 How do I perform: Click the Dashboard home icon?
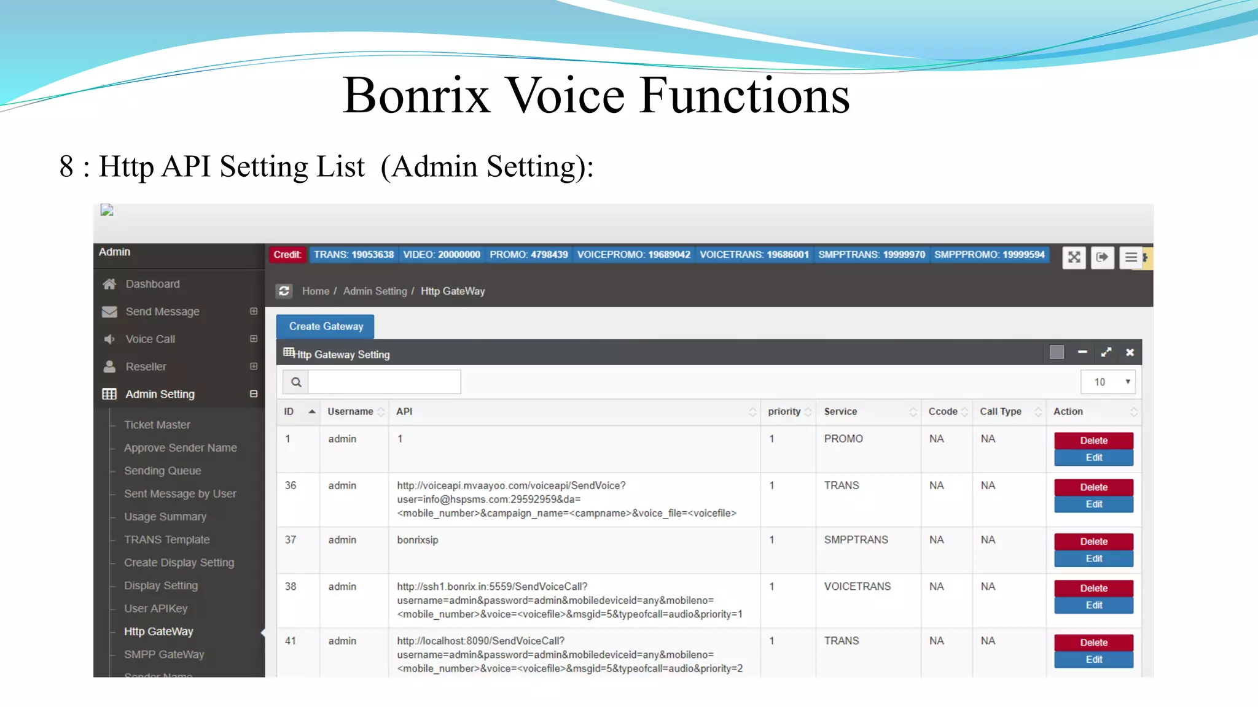tap(109, 284)
